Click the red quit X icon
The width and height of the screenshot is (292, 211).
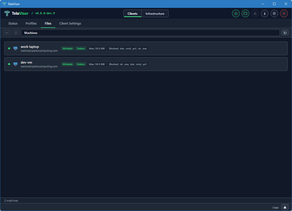(284, 13)
